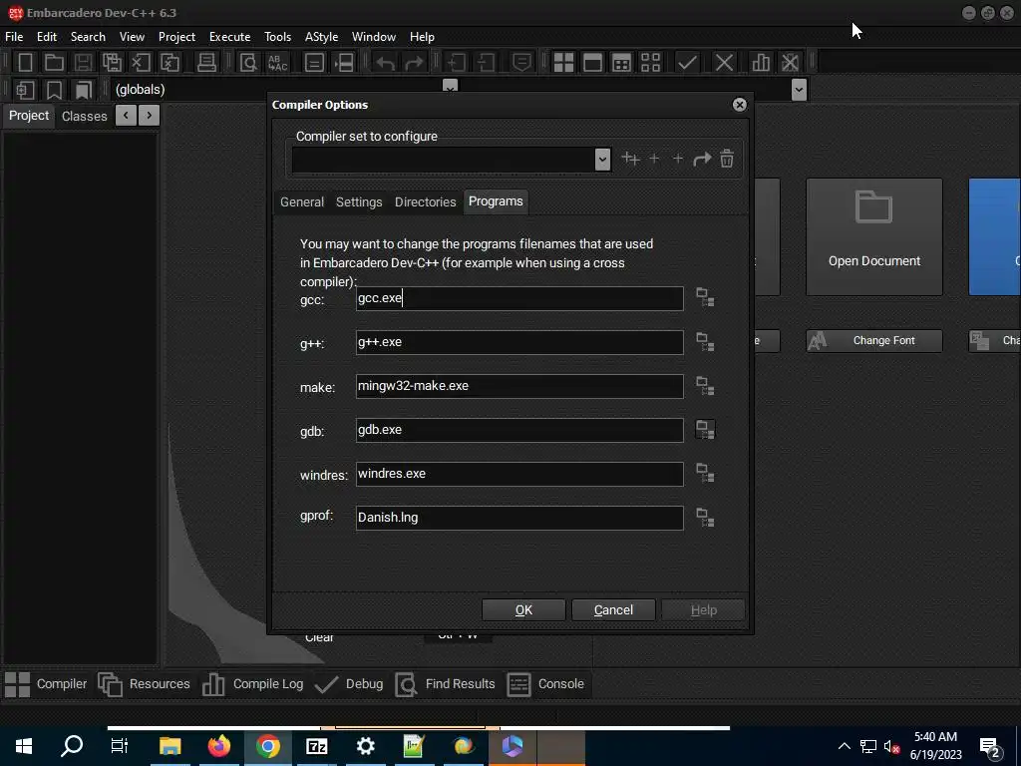The height and width of the screenshot is (766, 1021).
Task: Click the make program filename field
Action: coord(519,386)
